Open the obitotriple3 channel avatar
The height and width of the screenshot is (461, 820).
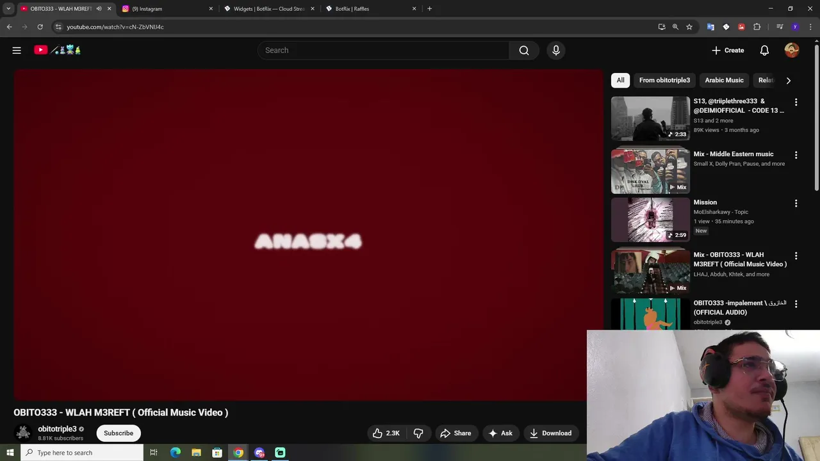point(23,433)
